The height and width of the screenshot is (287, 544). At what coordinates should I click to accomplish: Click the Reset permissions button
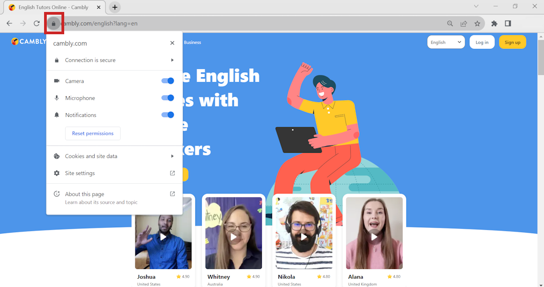click(93, 133)
